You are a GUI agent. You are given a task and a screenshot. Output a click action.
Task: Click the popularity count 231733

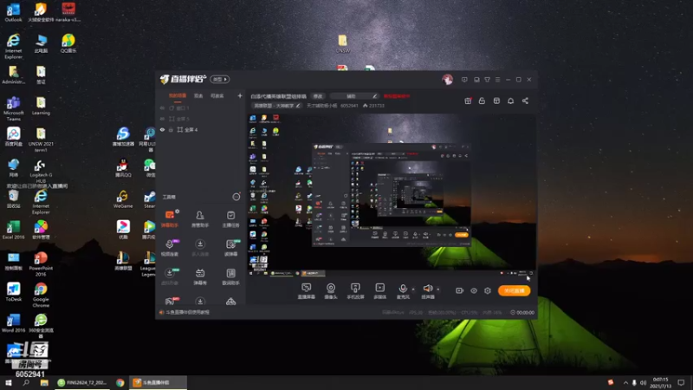tap(376, 106)
